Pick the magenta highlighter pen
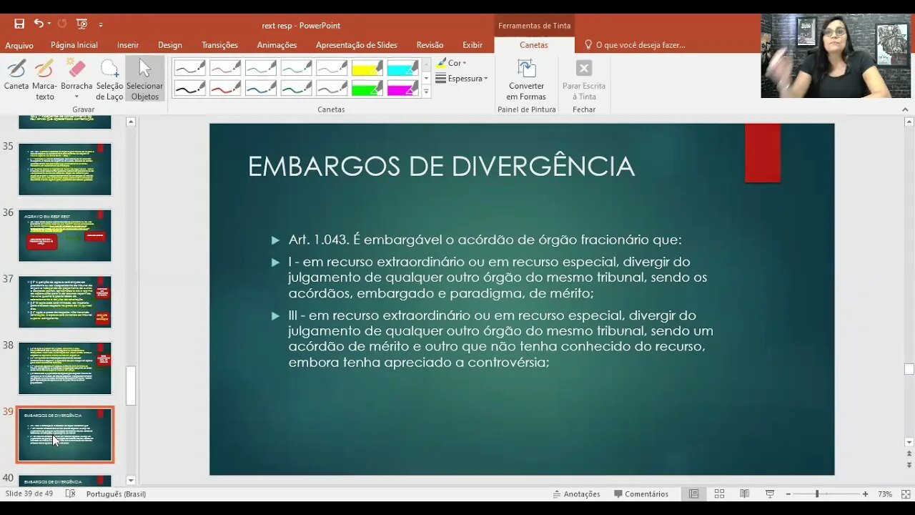This screenshot has width=915, height=515. [x=403, y=89]
